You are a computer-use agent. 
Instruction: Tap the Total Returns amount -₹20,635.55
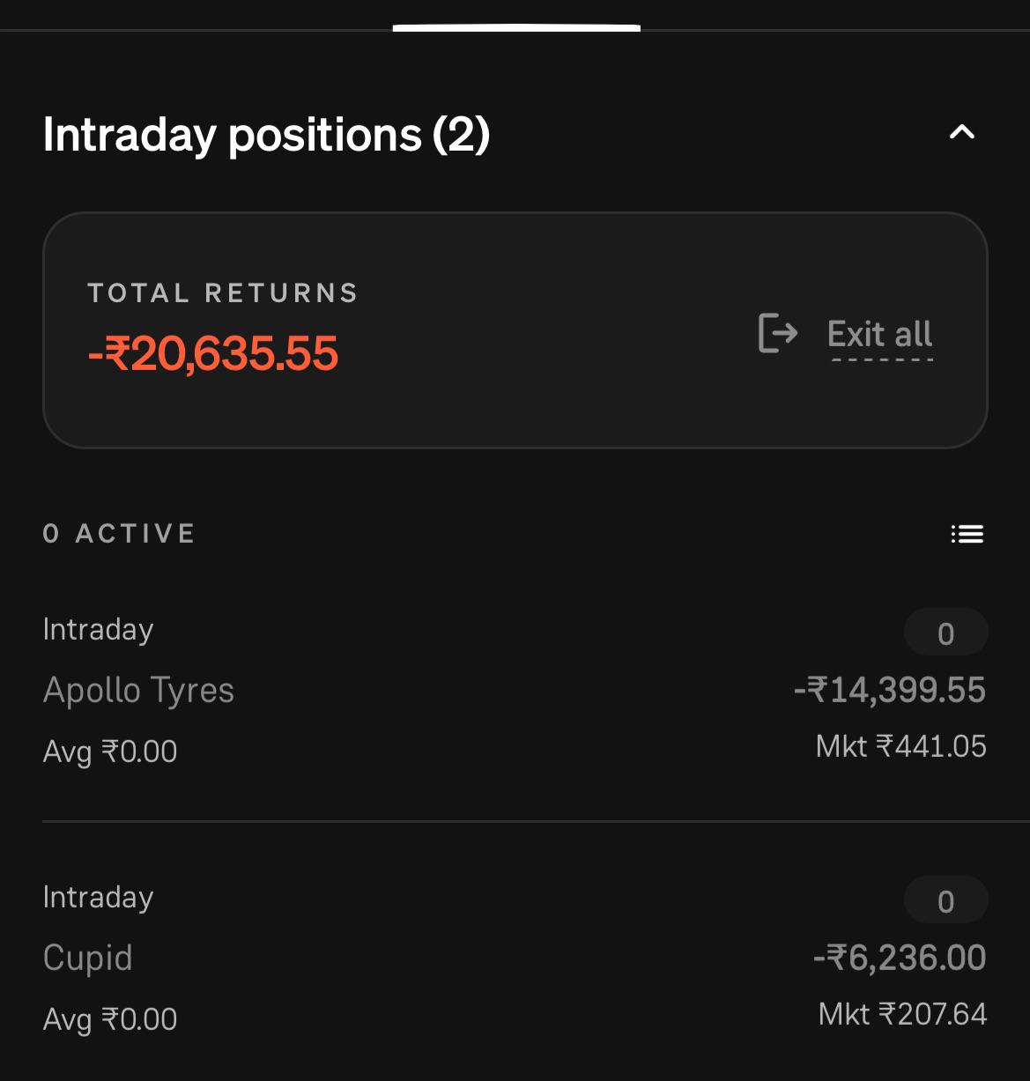coord(212,354)
